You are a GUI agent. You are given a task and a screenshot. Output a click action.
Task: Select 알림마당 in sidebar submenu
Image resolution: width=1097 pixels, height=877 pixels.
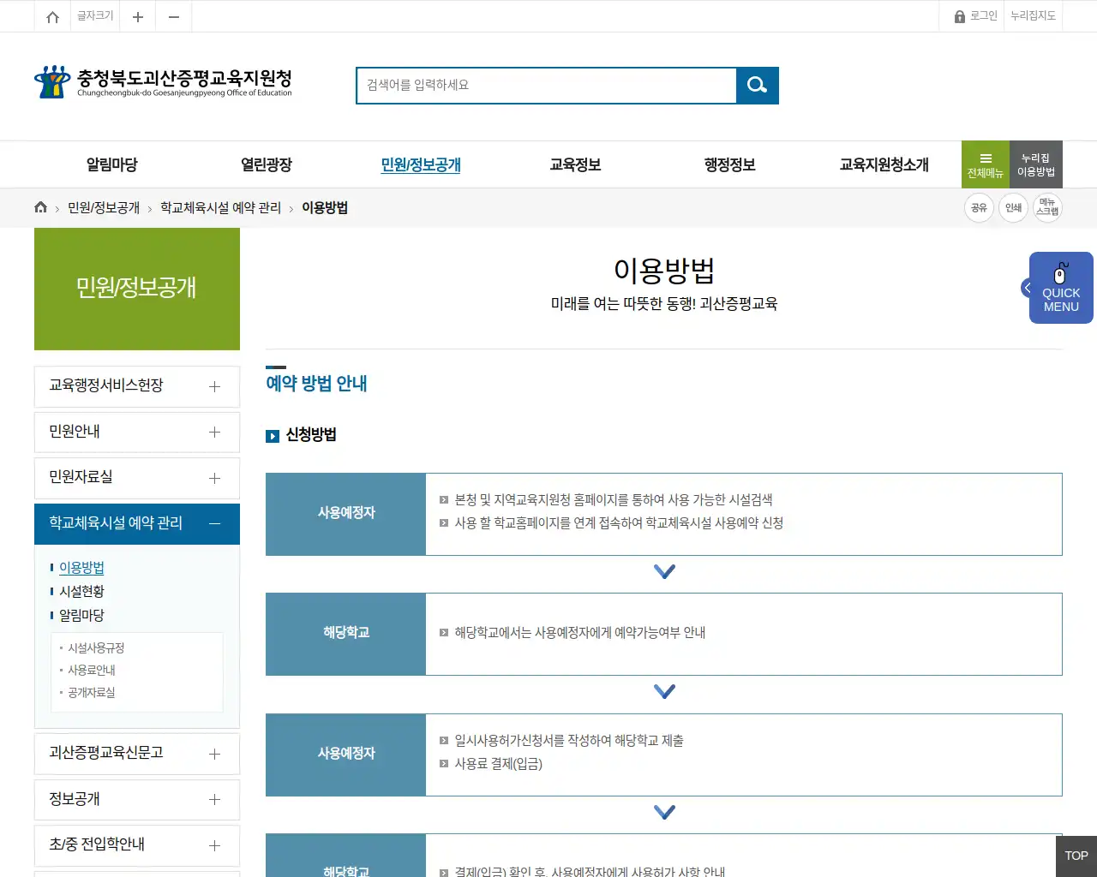pos(81,616)
